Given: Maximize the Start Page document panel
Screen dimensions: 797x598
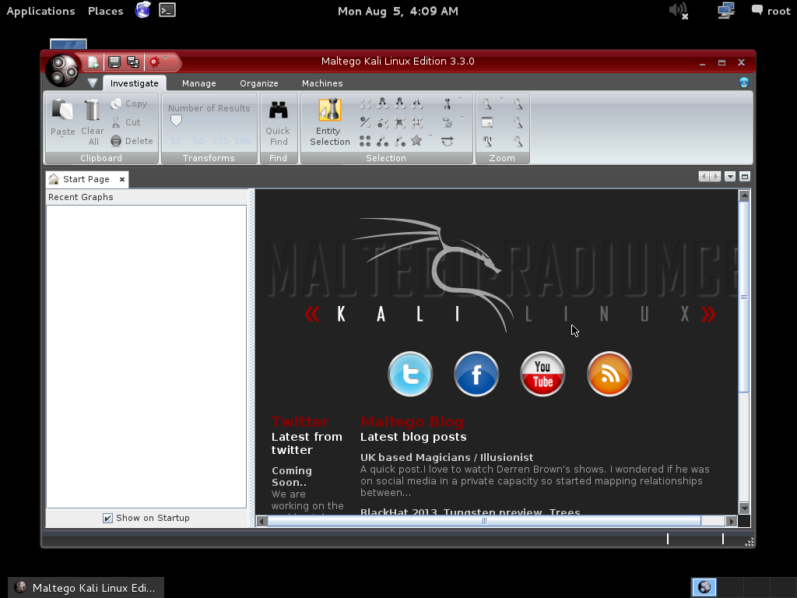Looking at the screenshot, I should click(745, 177).
